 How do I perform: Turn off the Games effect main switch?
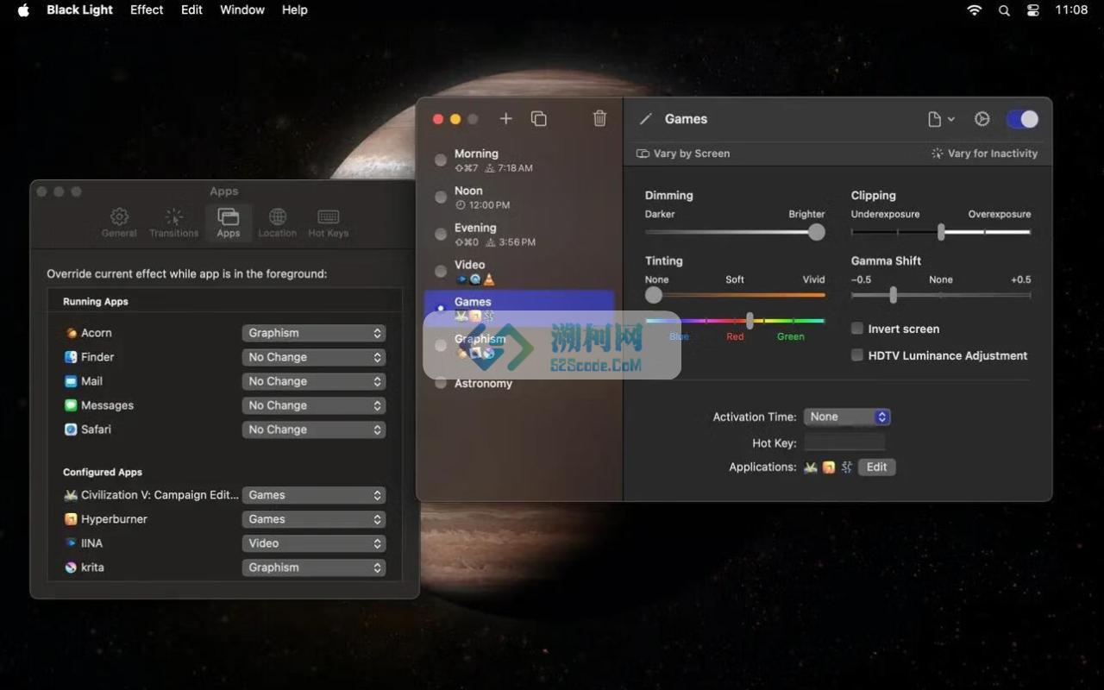point(1023,119)
